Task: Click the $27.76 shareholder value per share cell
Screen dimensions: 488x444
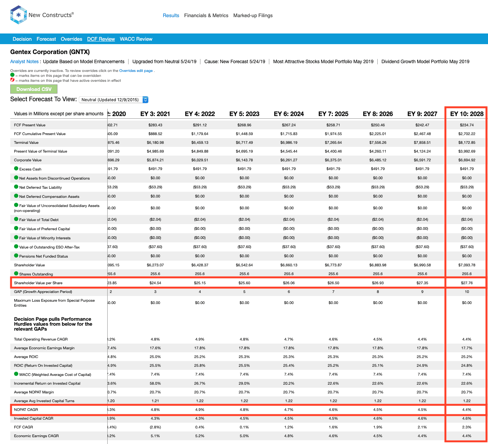Action: tap(467, 283)
